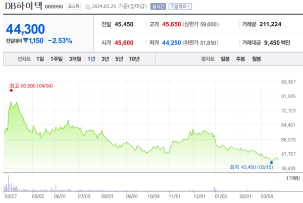Screen dimensions: 303x203
Task: Switch chart to the 3년 range
Action: [x=105, y=59]
